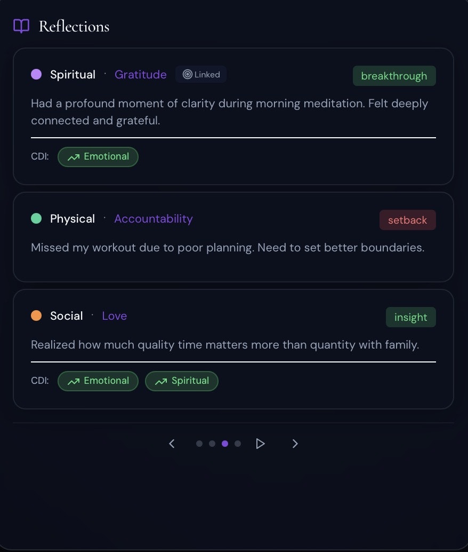Select the highlighted third pagination dot
Image resolution: width=468 pixels, height=552 pixels.
coord(225,444)
